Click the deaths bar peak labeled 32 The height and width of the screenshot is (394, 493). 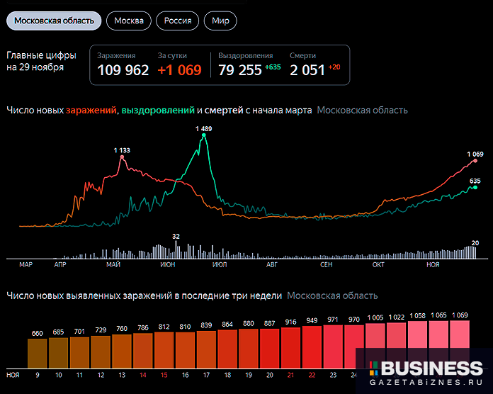tap(176, 248)
